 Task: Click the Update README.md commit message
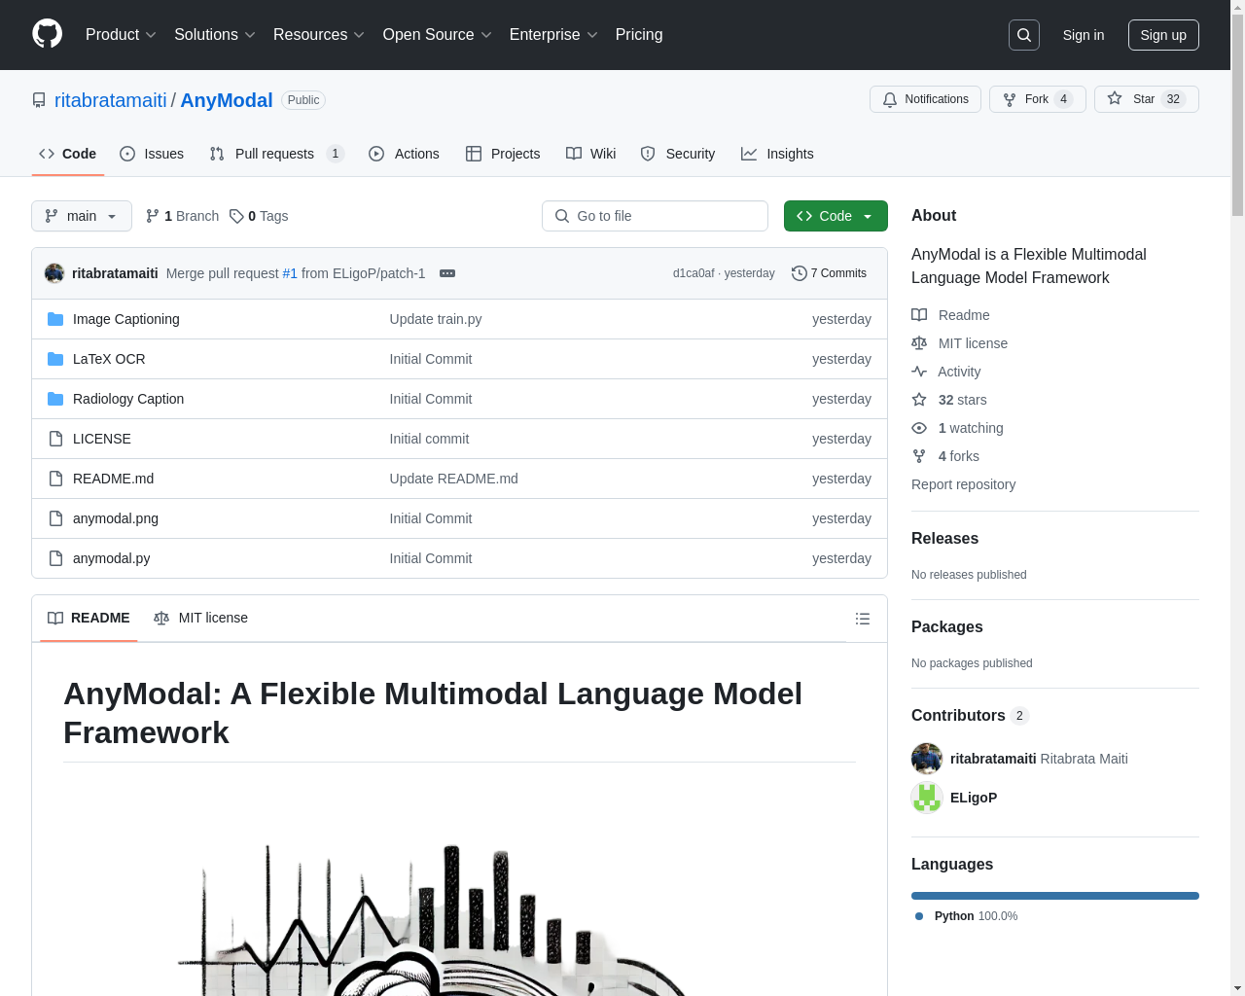(454, 479)
